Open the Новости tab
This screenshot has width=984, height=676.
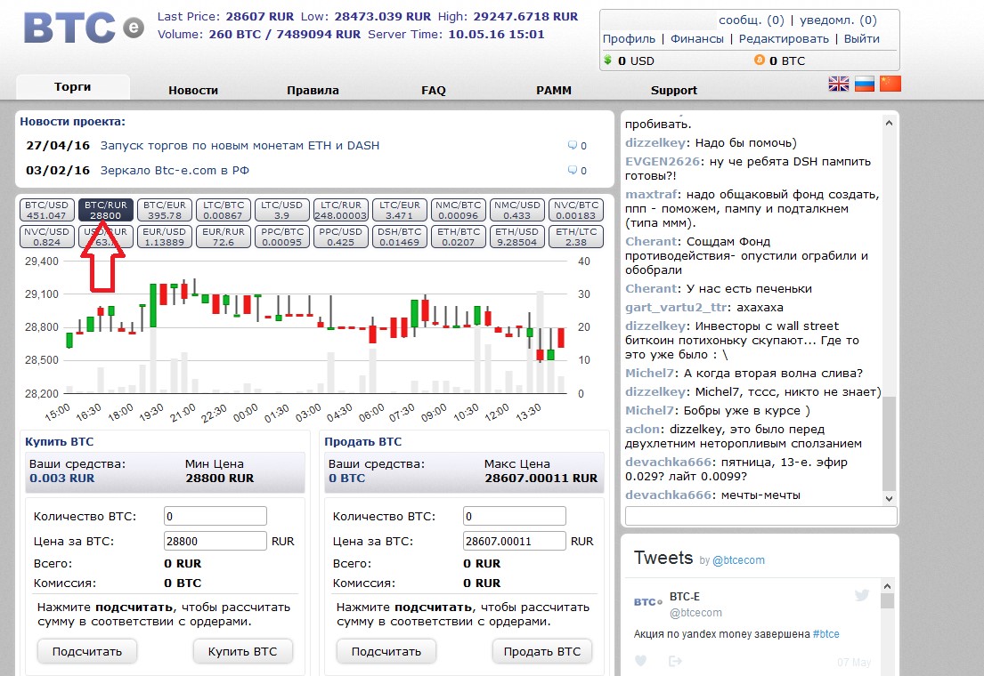pos(193,91)
